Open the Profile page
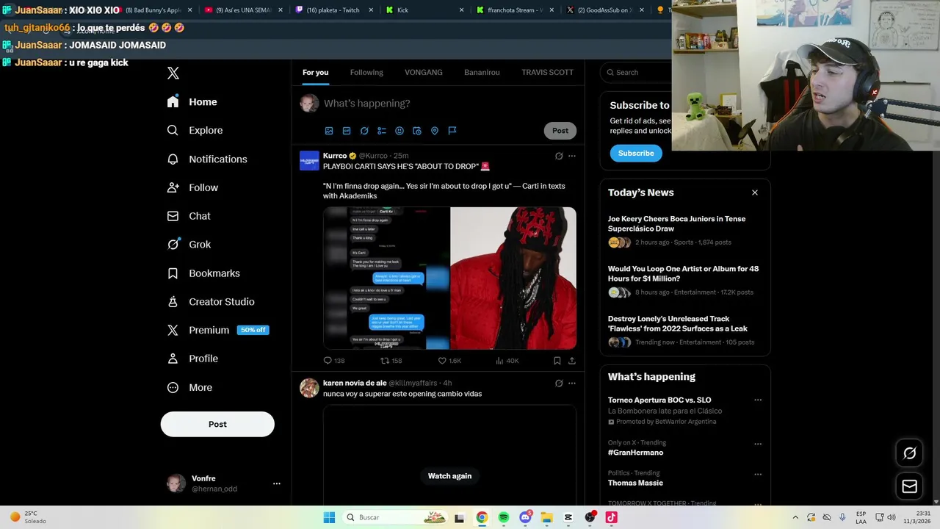This screenshot has width=940, height=529. tap(192, 359)
